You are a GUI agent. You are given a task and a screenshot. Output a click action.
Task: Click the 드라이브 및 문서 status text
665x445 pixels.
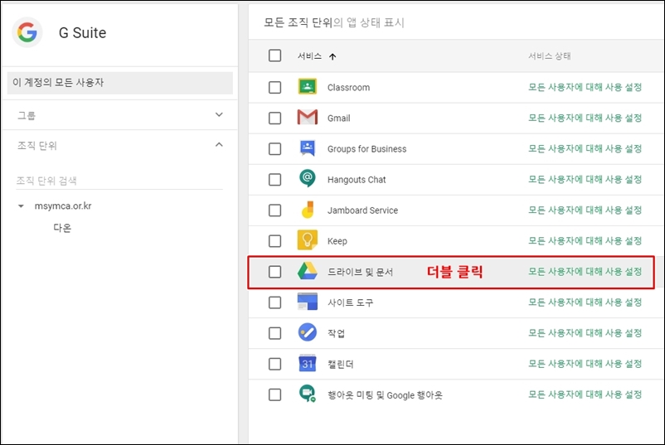click(585, 272)
